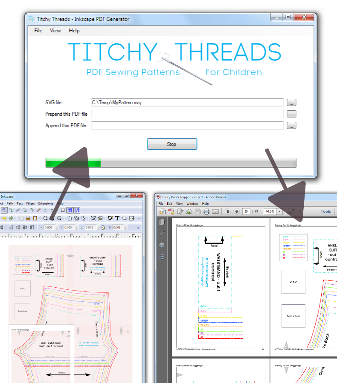The height and width of the screenshot is (383, 337).
Task: Click the Create clone icon in Inkscape
Action: click(x=76, y=218)
